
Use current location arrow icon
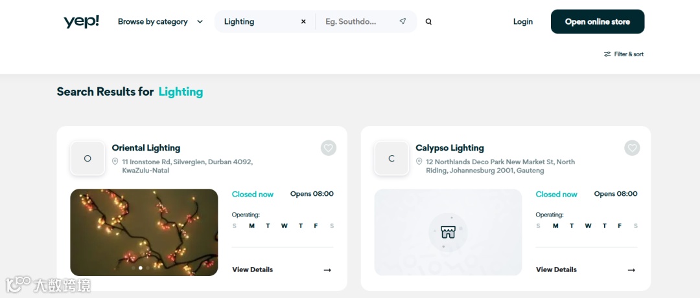click(x=402, y=21)
